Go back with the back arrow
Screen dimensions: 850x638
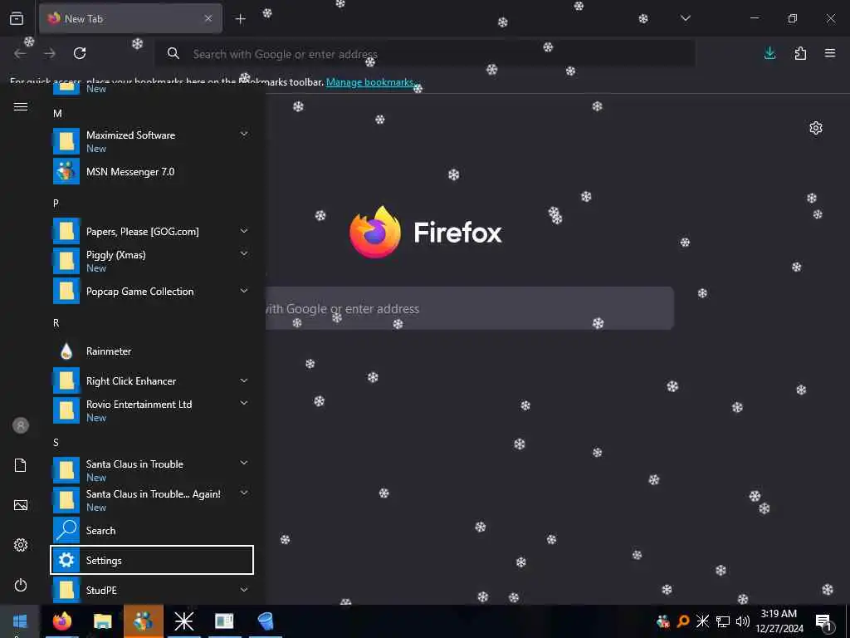(20, 53)
